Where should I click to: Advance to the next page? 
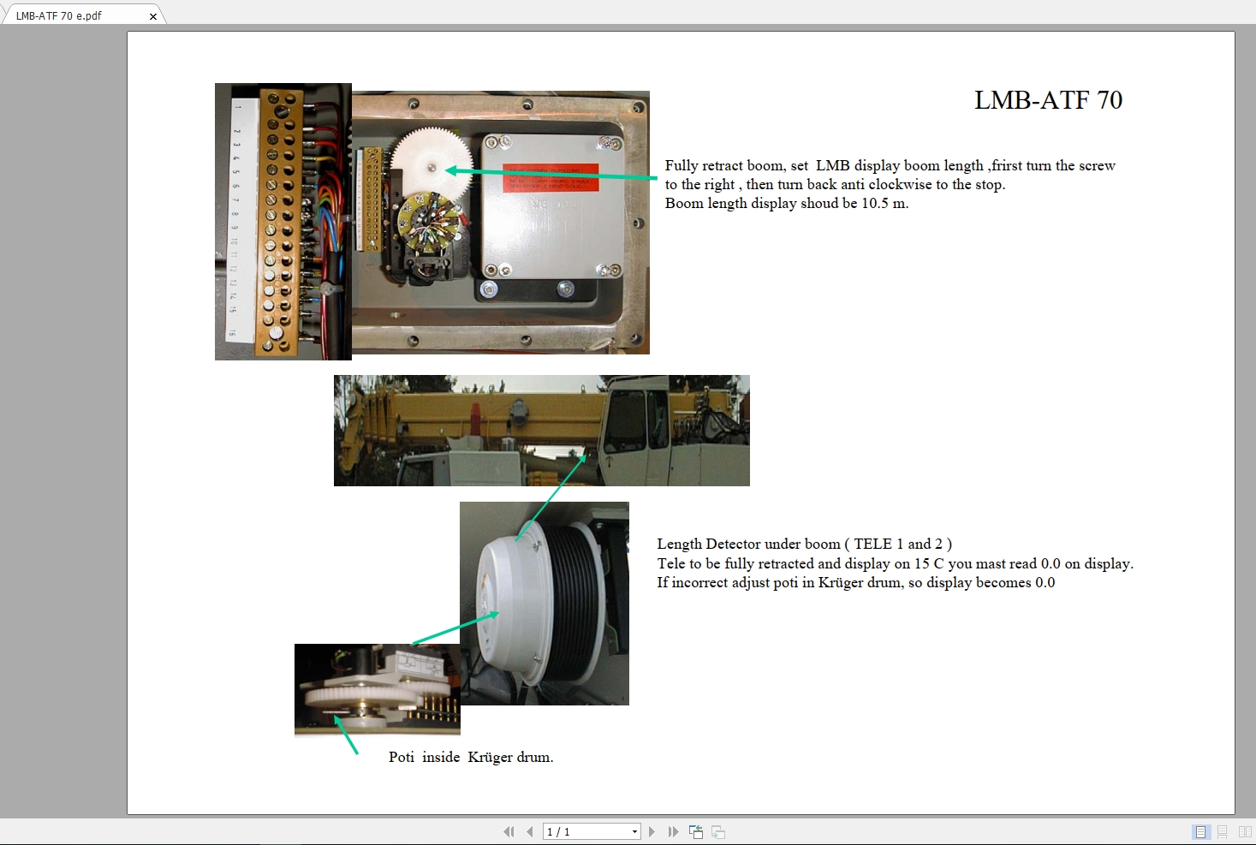(652, 831)
